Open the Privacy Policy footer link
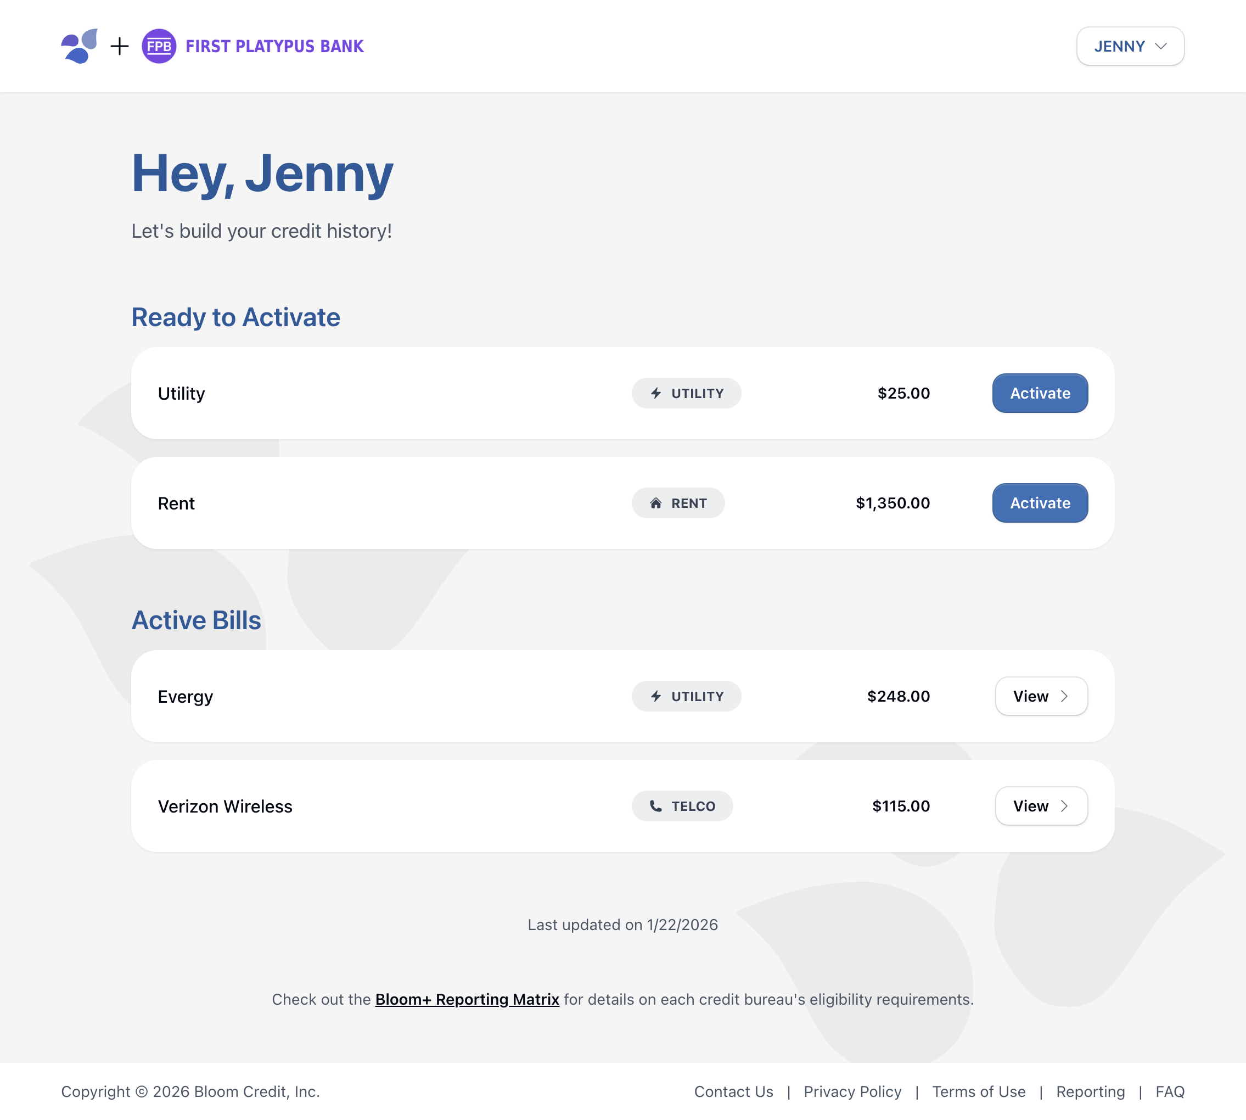Viewport: 1246px width, 1120px height. pyautogui.click(x=852, y=1091)
